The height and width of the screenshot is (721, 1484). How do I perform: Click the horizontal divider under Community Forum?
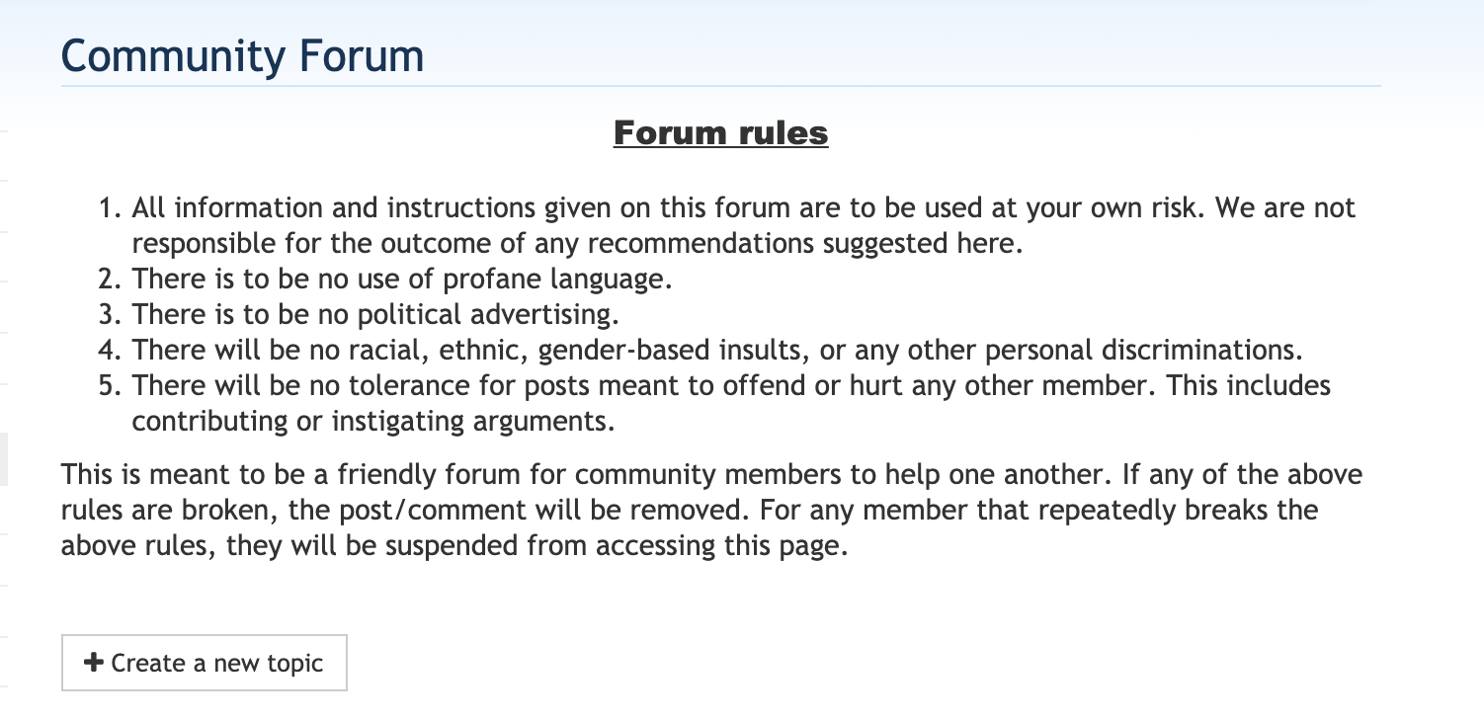[x=720, y=86]
